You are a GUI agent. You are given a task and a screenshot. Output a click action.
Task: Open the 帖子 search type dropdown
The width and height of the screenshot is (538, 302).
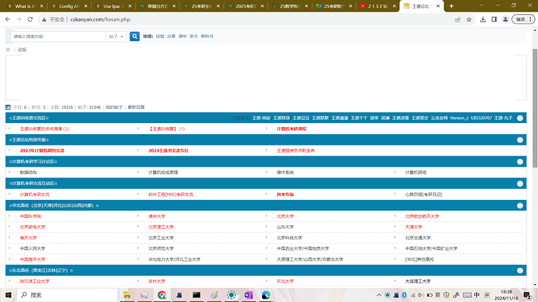coord(116,37)
